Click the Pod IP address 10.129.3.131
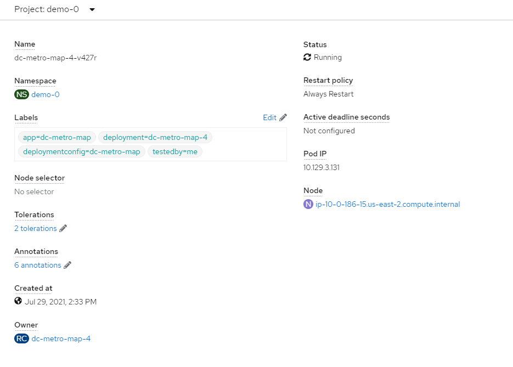 pos(322,167)
